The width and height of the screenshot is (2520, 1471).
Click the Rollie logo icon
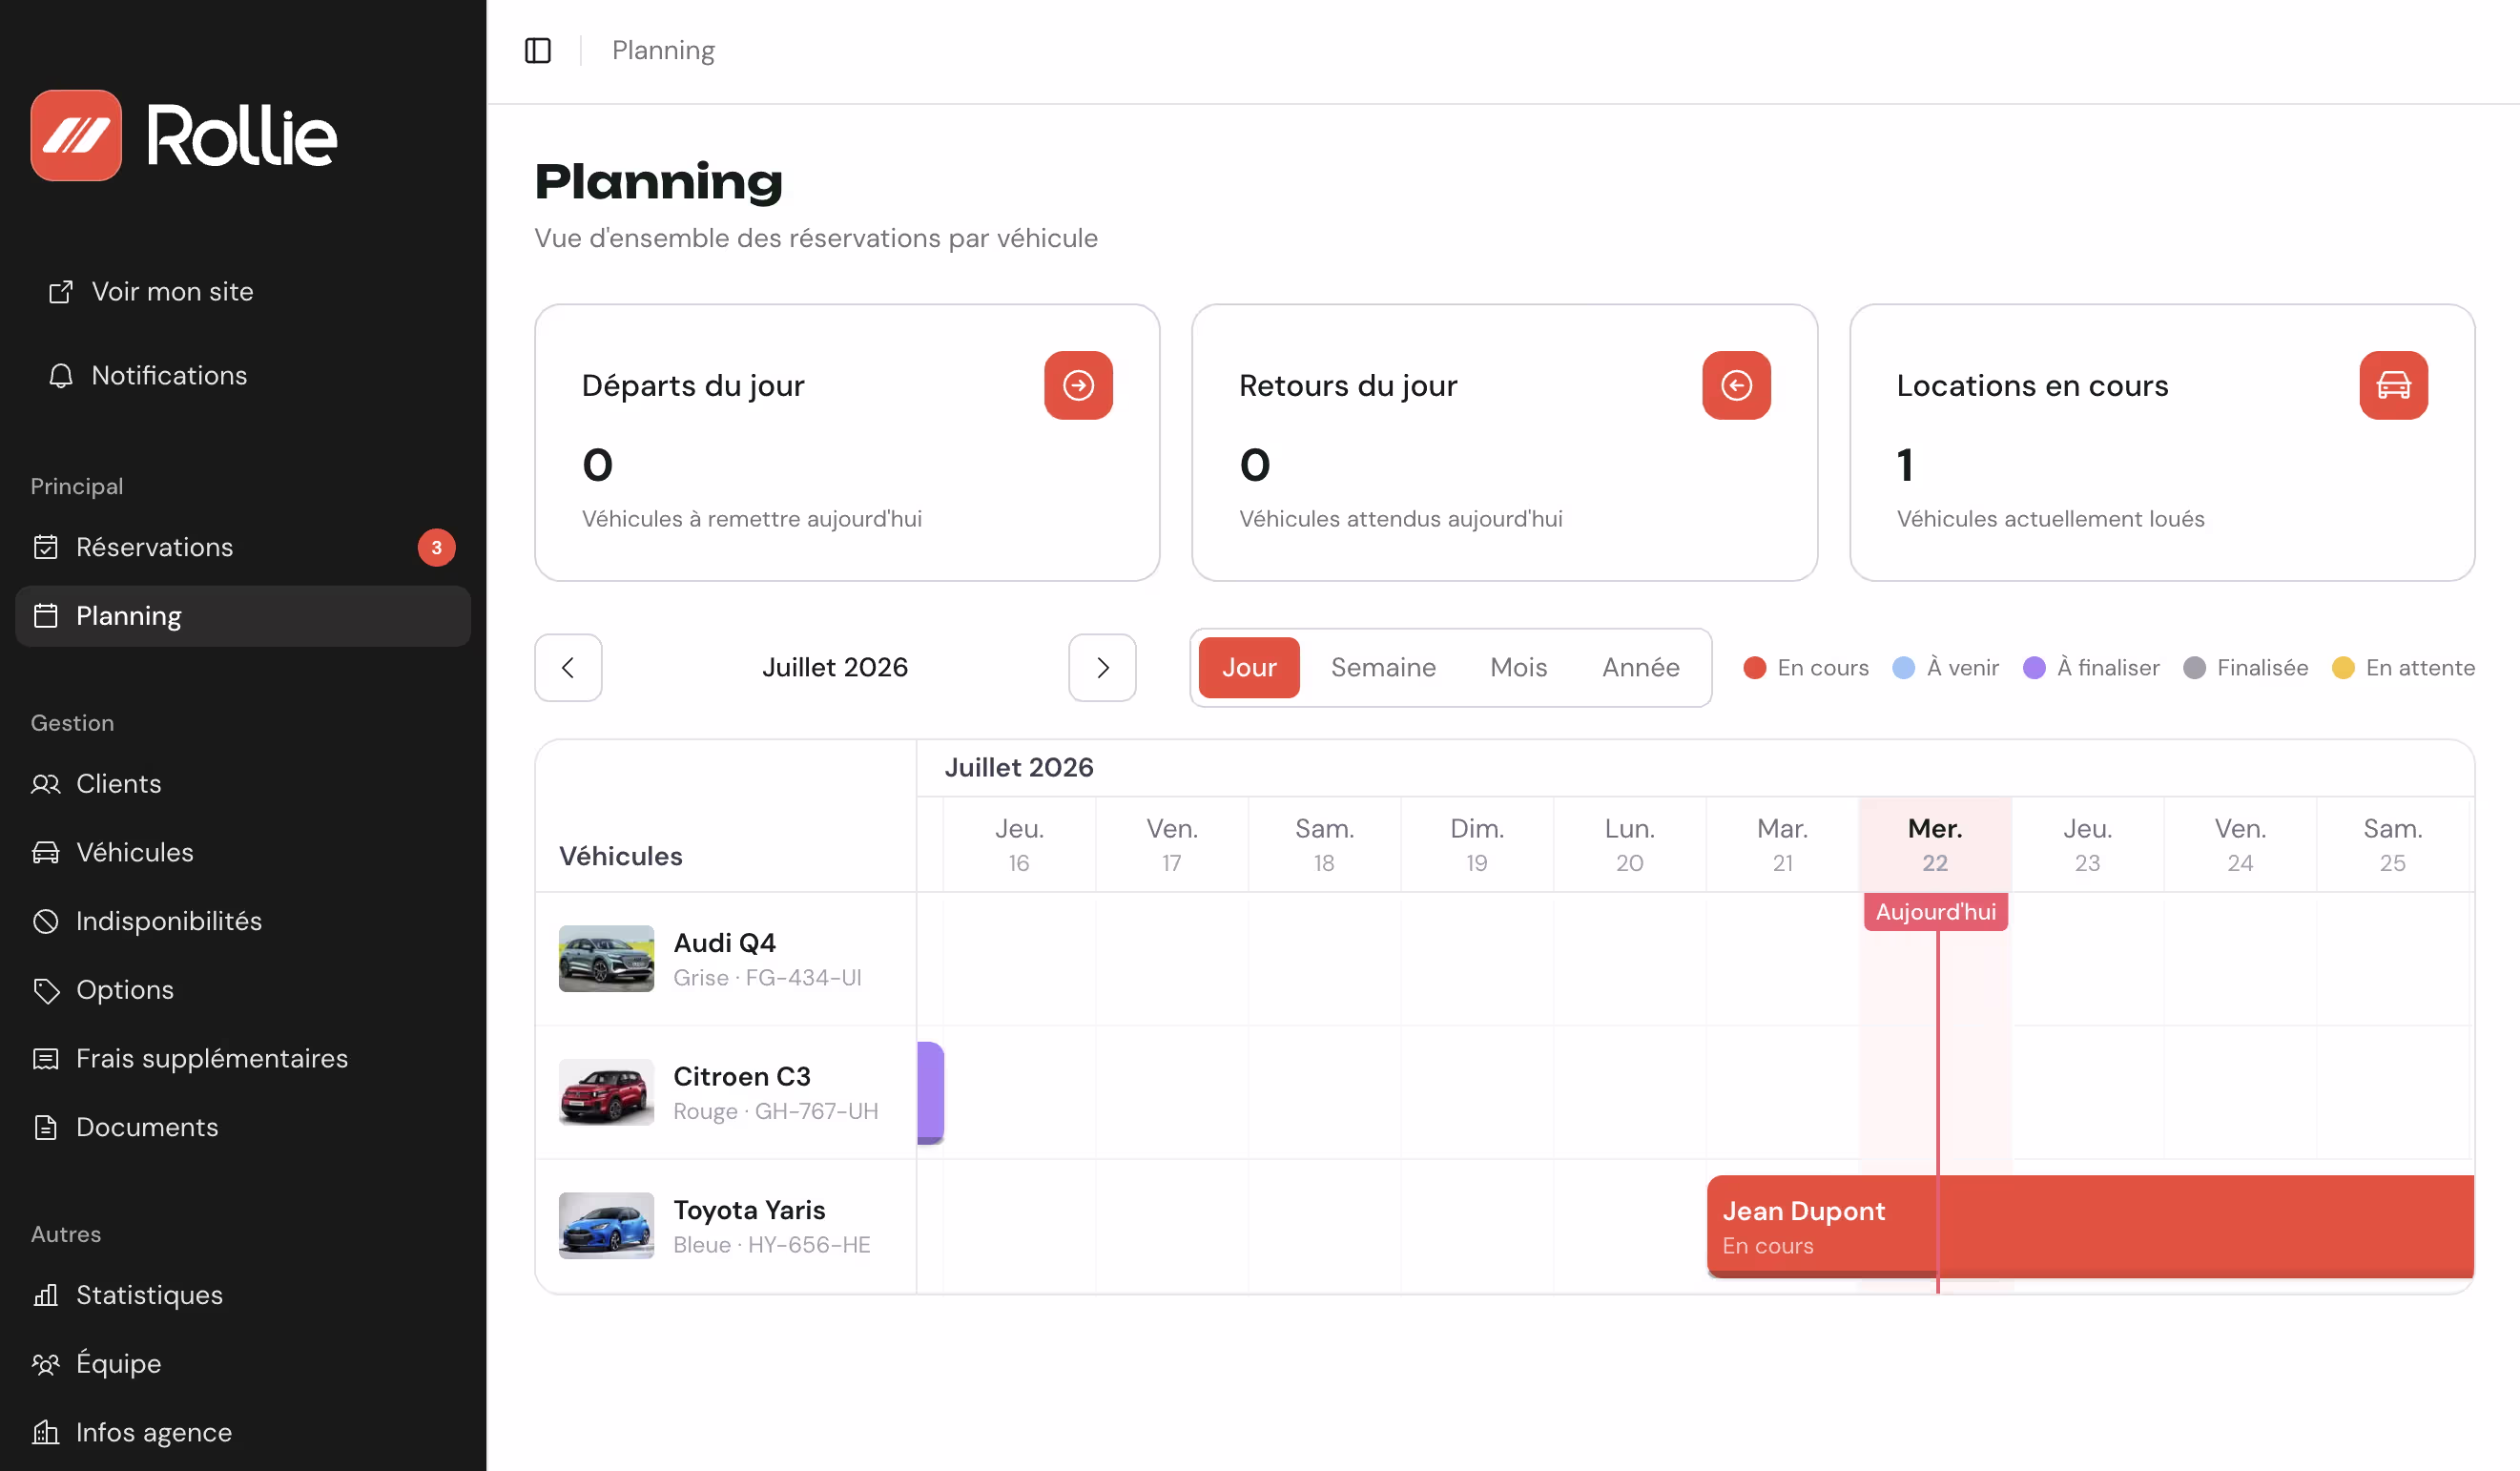76,135
